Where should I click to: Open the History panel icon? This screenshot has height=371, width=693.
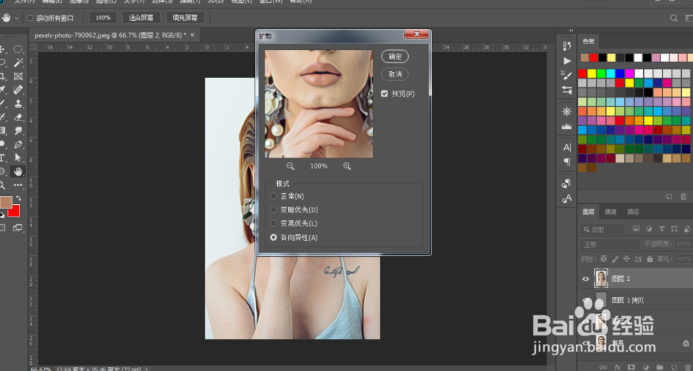[567, 46]
